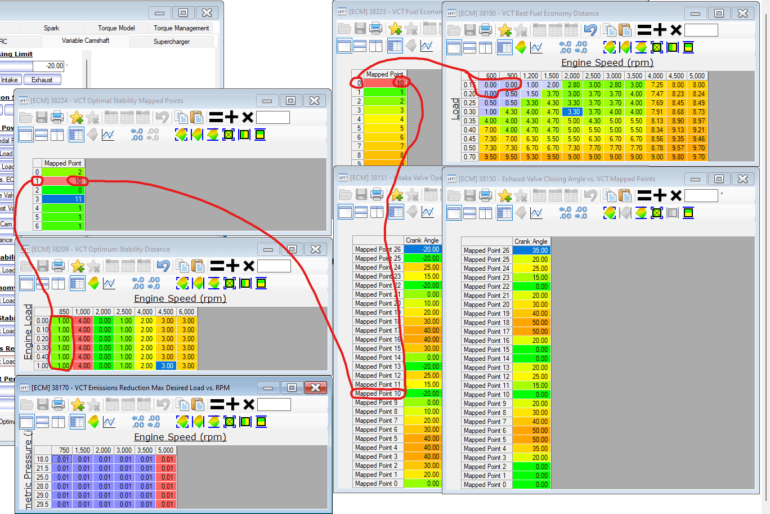Image resolution: width=770 pixels, height=514 pixels.
Task: Go to the Supercharger tab
Action: [x=172, y=41]
